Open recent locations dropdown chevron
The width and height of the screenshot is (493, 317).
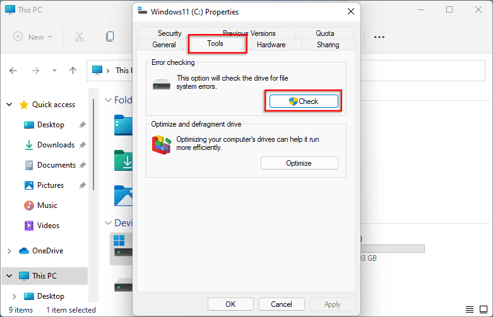54,71
